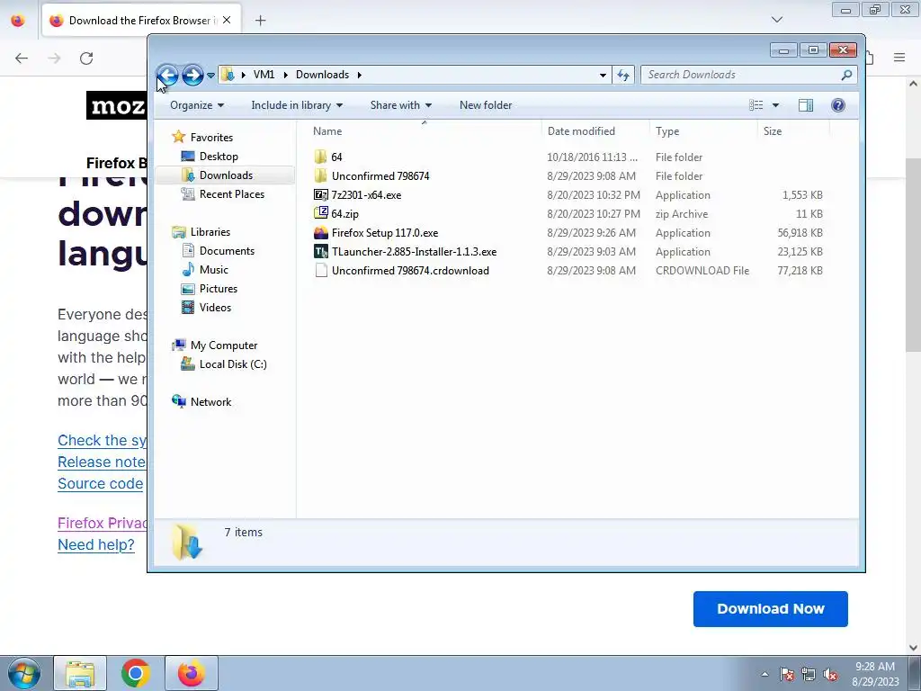This screenshot has width=921, height=691.
Task: Select the folder icon named 64
Action: [x=321, y=157]
